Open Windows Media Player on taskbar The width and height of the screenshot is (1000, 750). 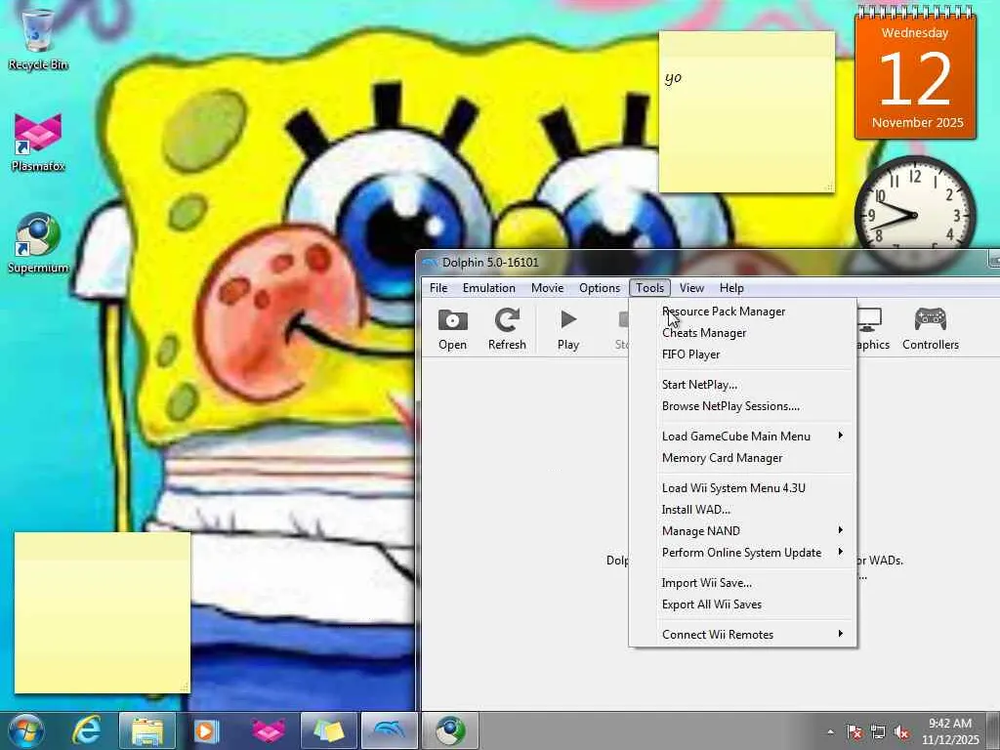pyautogui.click(x=206, y=730)
